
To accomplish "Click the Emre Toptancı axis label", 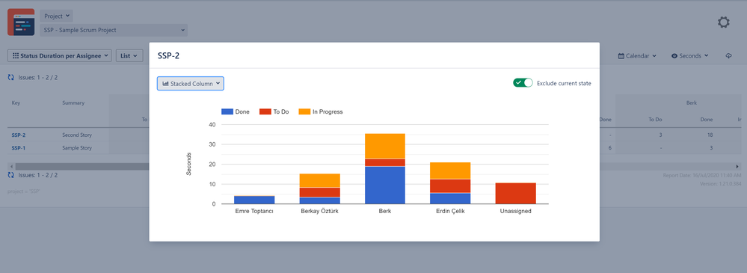I will (x=254, y=211).
